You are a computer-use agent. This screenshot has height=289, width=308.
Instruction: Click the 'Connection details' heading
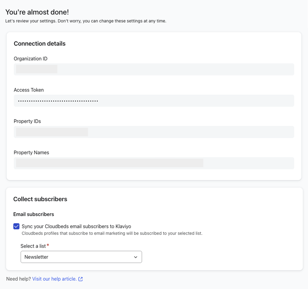coord(39,44)
